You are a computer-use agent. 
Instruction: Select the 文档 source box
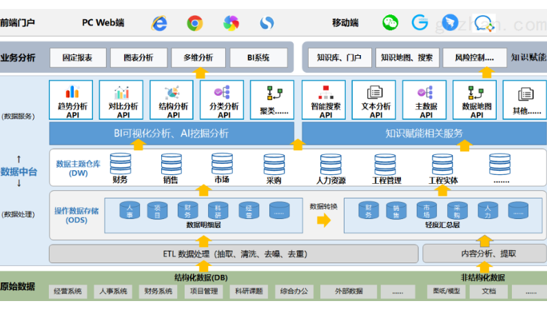click(x=488, y=291)
